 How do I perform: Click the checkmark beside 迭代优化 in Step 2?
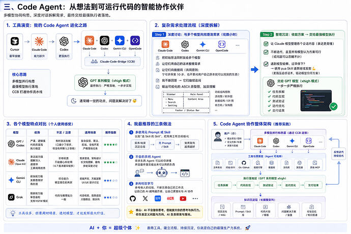(269, 106)
